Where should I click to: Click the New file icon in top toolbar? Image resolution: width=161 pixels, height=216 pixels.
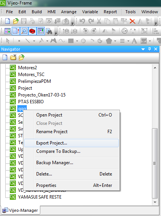point(8,21)
